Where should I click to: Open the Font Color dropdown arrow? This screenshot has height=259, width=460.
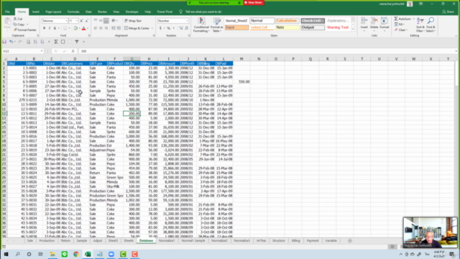tap(88, 29)
